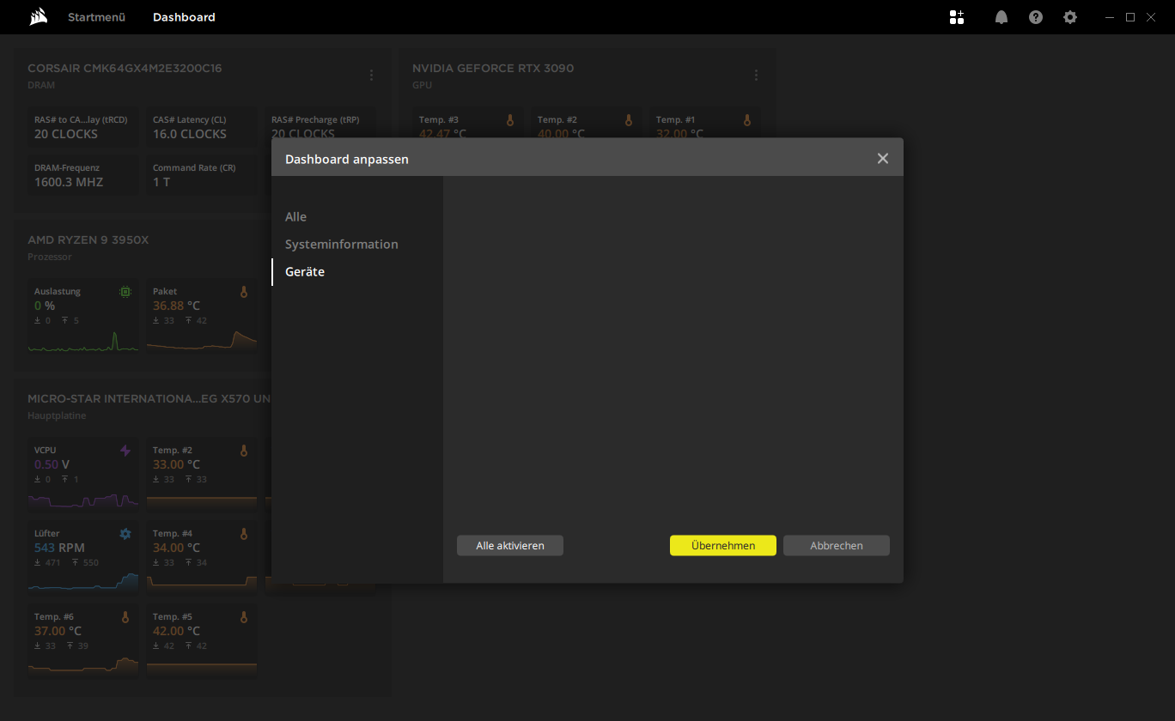
Task: Open the settings gear in top bar
Action: [x=1070, y=17]
